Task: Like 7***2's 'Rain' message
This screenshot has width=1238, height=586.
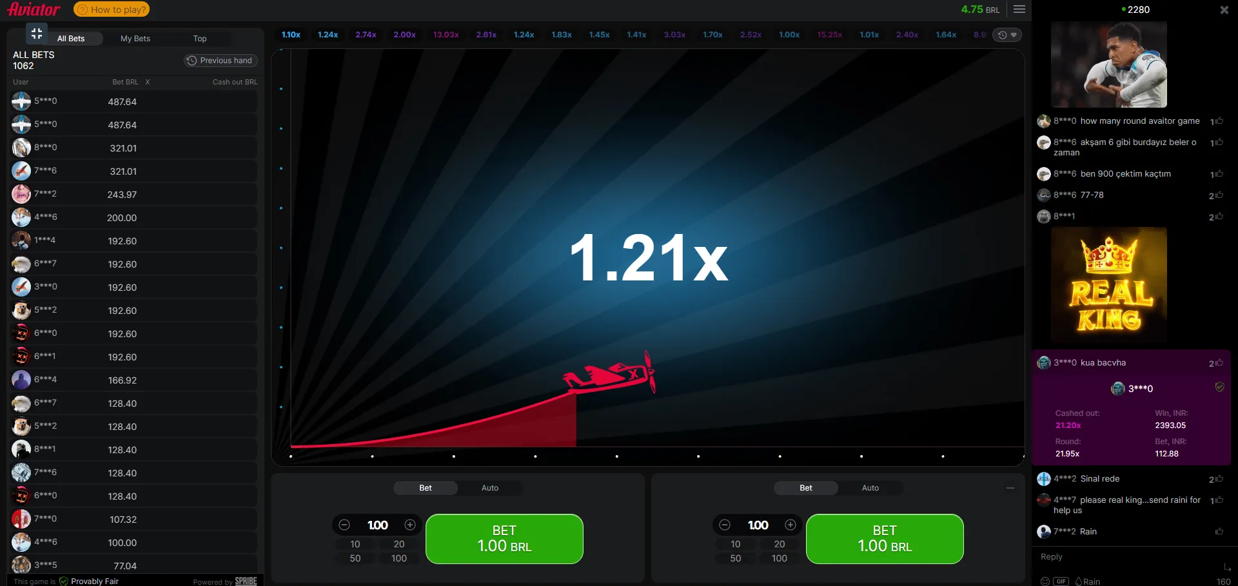Action: 1219,531
